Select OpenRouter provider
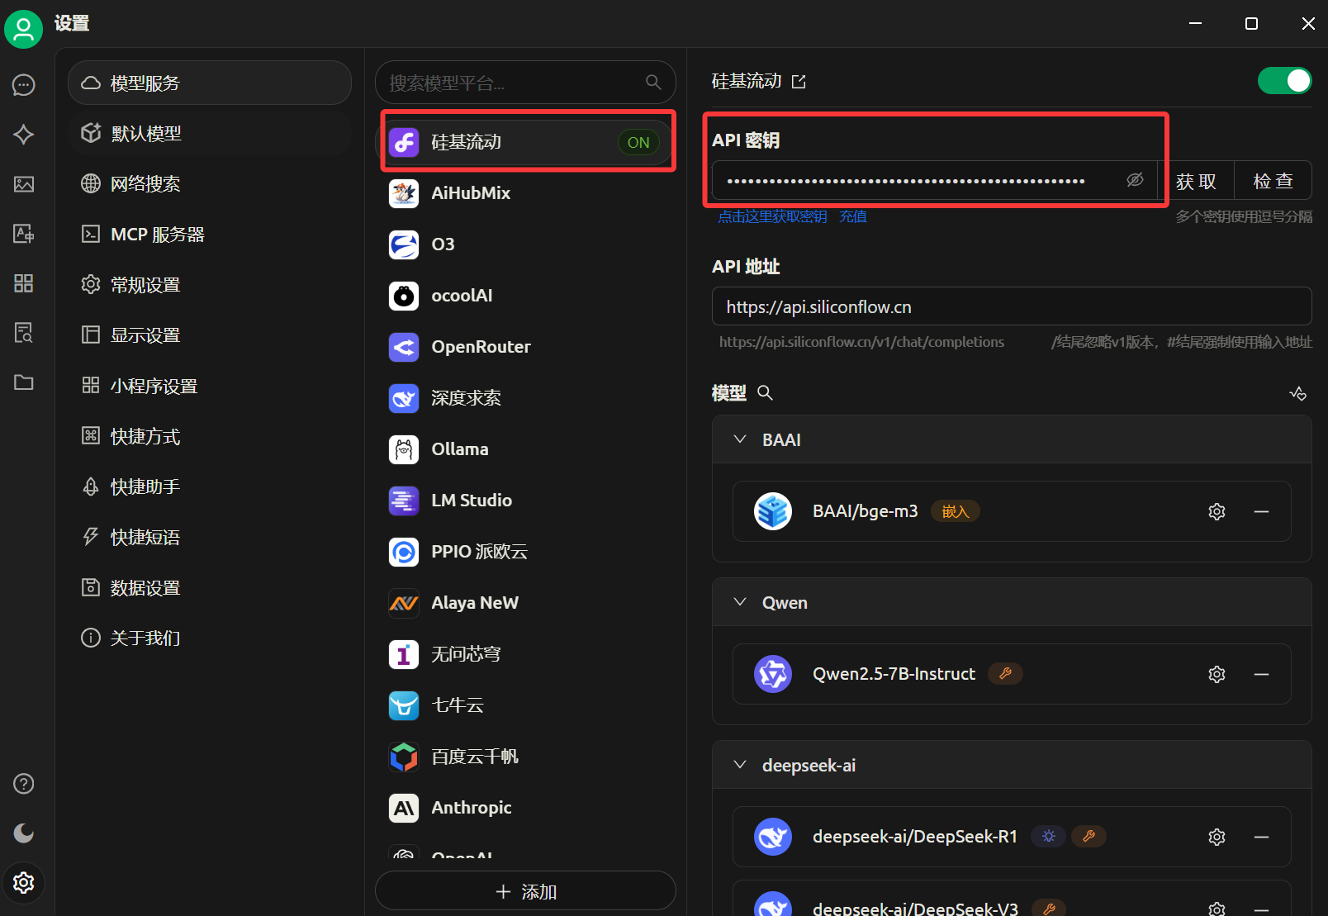Image resolution: width=1328 pixels, height=916 pixels. [525, 347]
